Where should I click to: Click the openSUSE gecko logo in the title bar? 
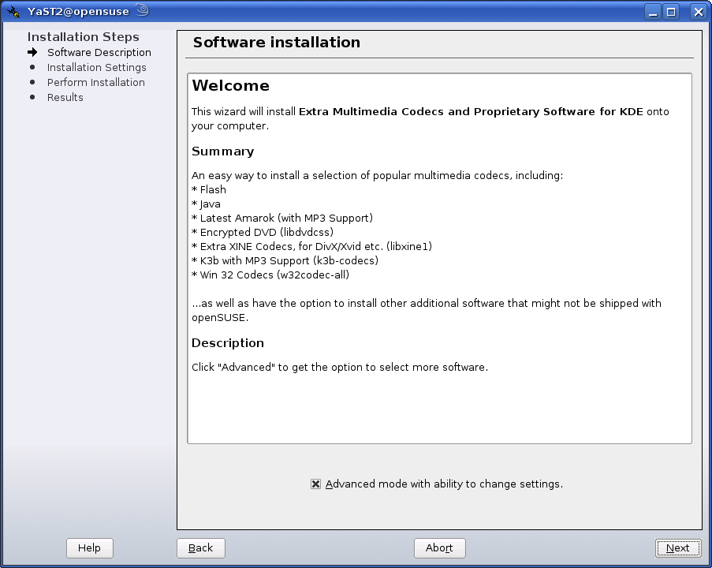142,11
